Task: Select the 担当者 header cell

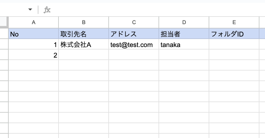Action: (184, 34)
